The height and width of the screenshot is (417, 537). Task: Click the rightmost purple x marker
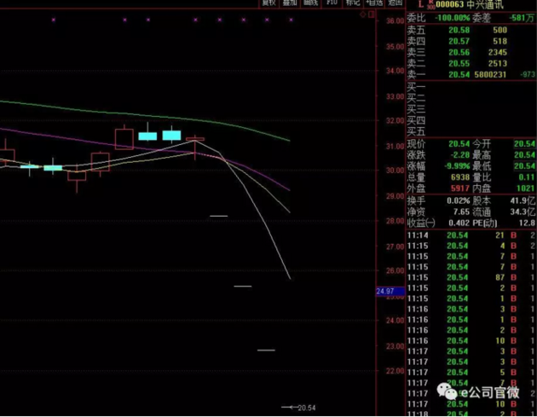click(x=292, y=20)
